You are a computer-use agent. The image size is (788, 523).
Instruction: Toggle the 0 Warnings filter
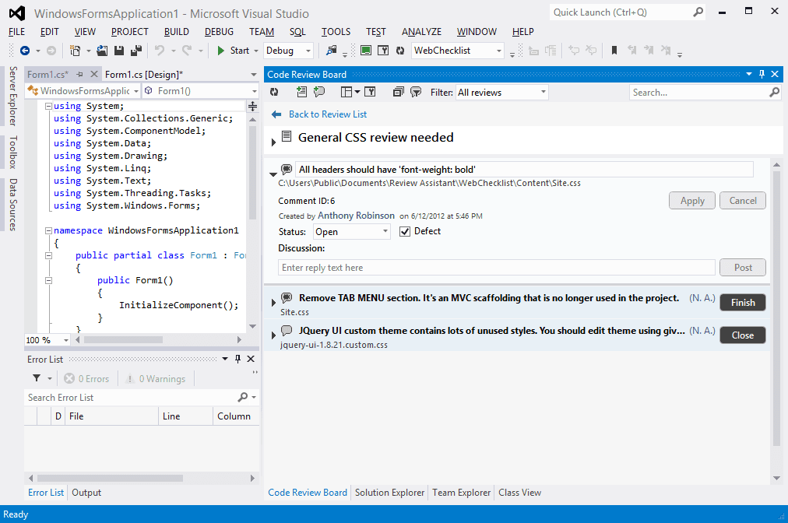click(155, 379)
